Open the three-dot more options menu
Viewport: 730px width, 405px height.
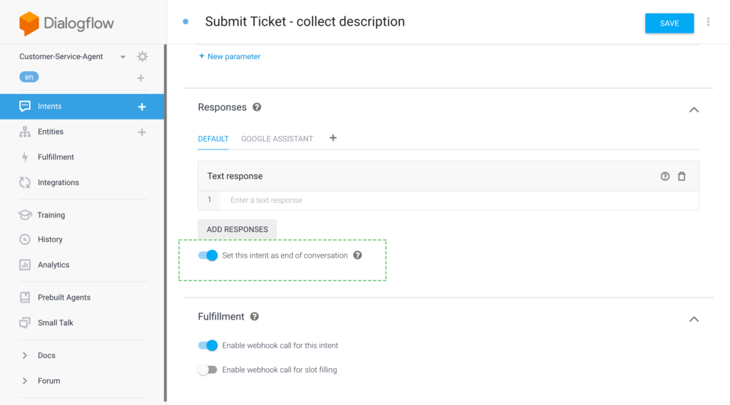click(708, 22)
